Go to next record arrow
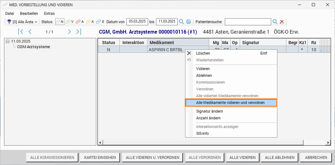 (69, 32)
